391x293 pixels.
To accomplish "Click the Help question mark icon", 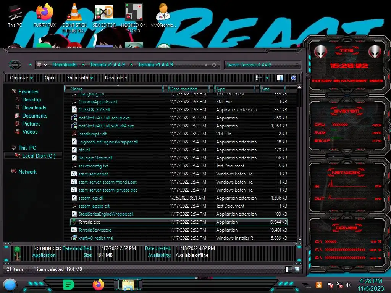I will coord(294,78).
